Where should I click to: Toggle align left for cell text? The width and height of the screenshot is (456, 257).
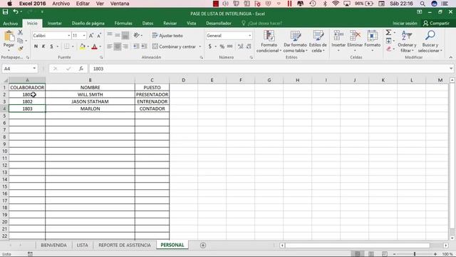pyautogui.click(x=110, y=46)
